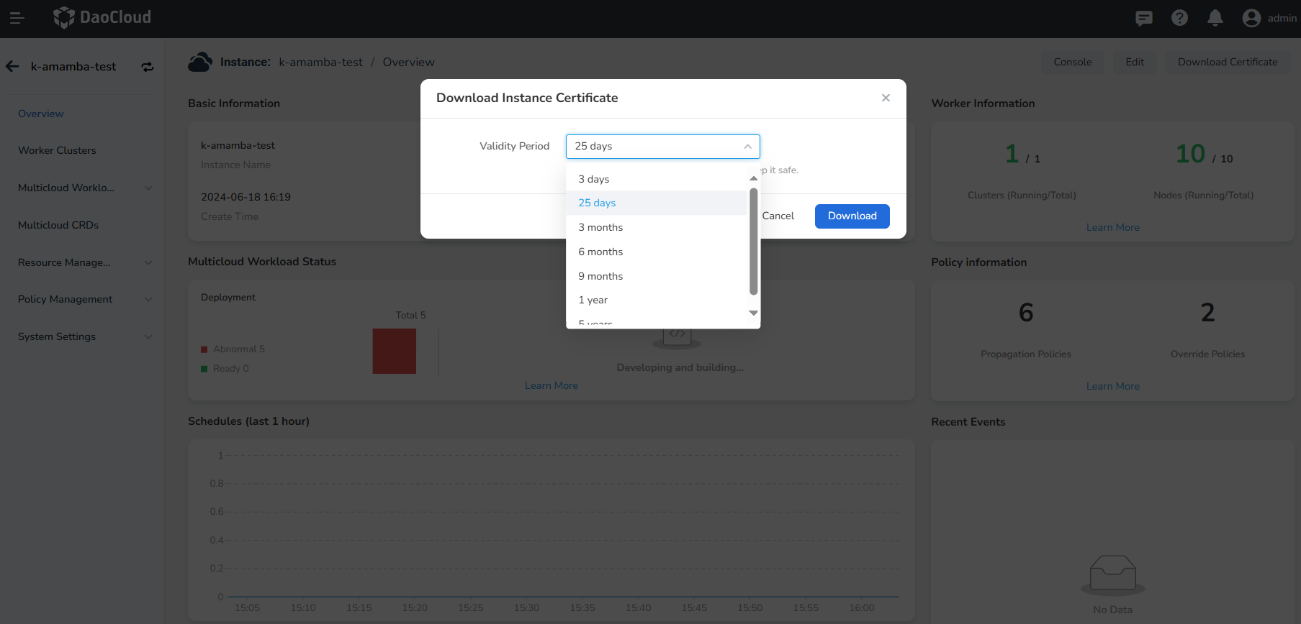1301x624 pixels.
Task: Open the hamburger navigation menu
Action: tap(17, 18)
